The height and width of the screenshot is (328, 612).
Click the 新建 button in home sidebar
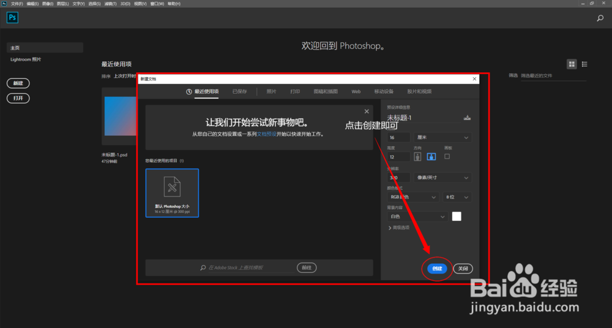pyautogui.click(x=18, y=83)
